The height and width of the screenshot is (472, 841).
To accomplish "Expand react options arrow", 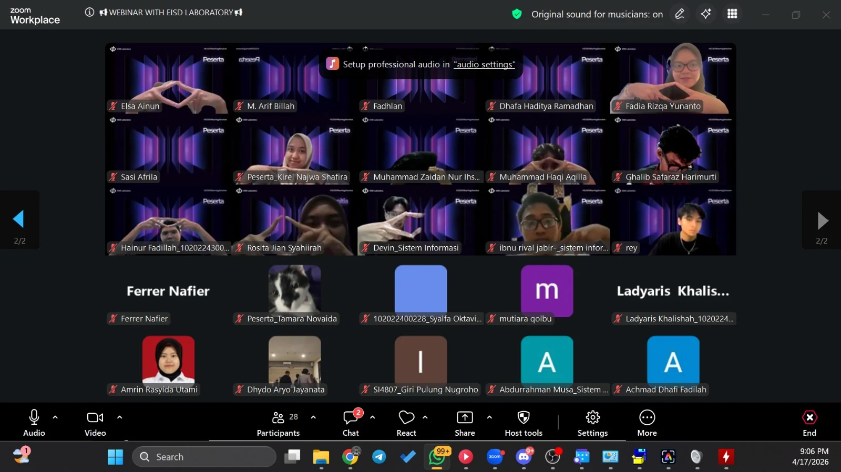I will click(425, 417).
